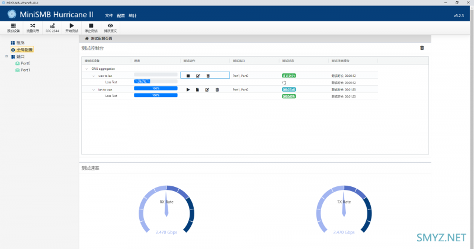
Task: Click 'Port1, Port0' in 'lan to wan' row
Action: pyautogui.click(x=241, y=90)
